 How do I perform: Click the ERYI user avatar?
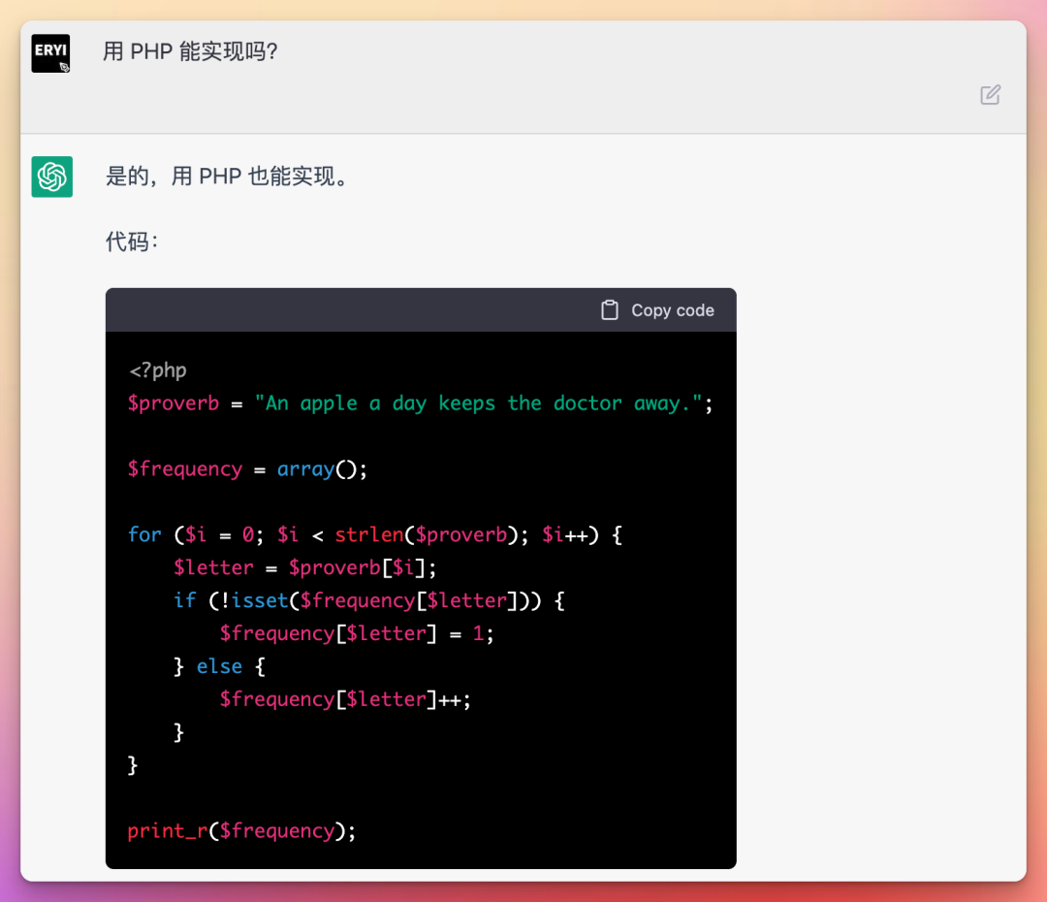(50, 53)
